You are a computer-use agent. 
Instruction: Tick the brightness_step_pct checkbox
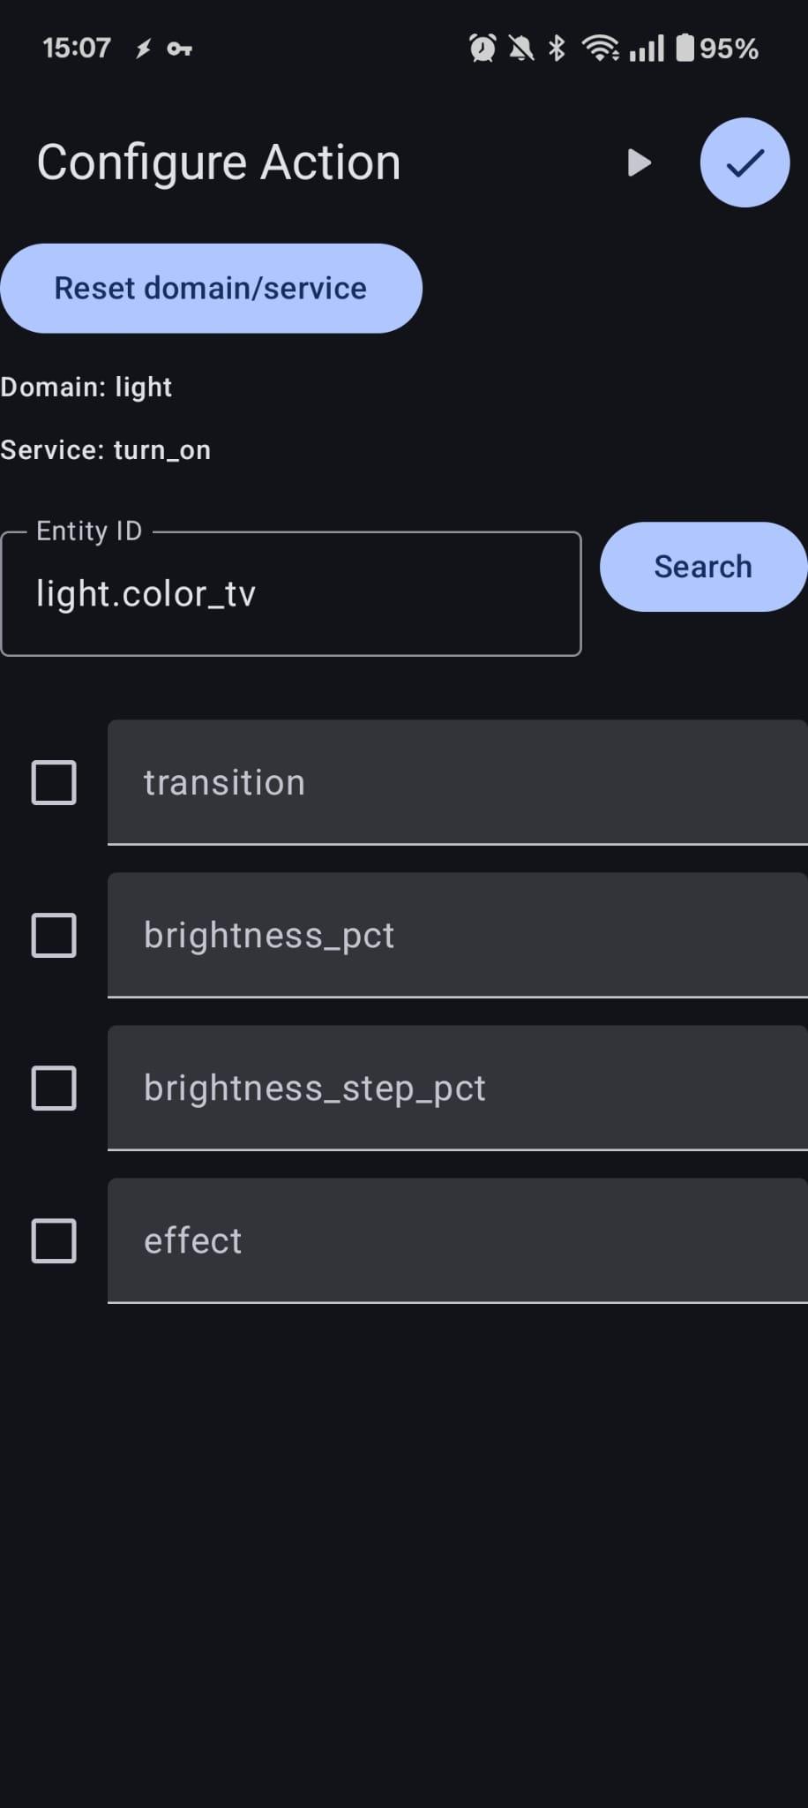[54, 1089]
